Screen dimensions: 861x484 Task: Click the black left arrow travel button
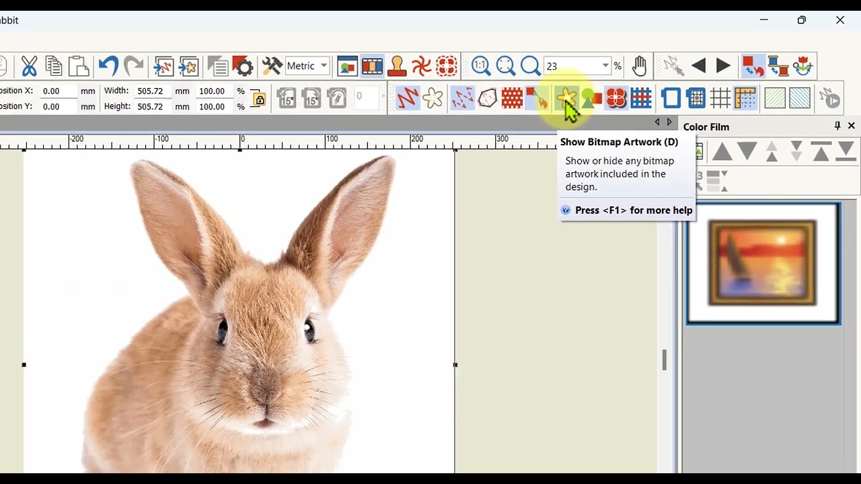698,66
